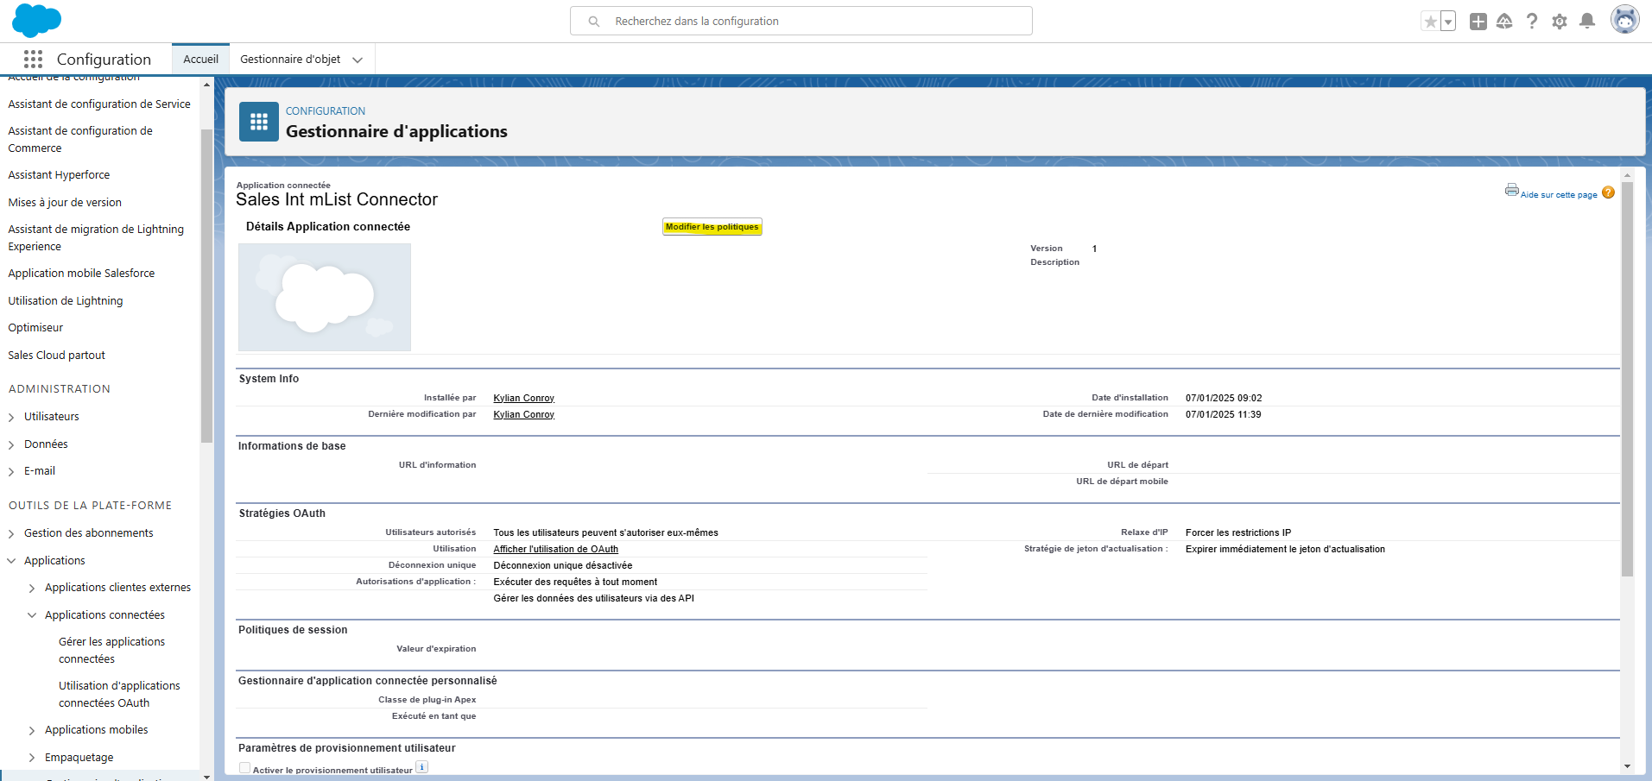This screenshot has height=781, width=1652.
Task: Click Aide sur cette page link
Action: pos(1559,195)
